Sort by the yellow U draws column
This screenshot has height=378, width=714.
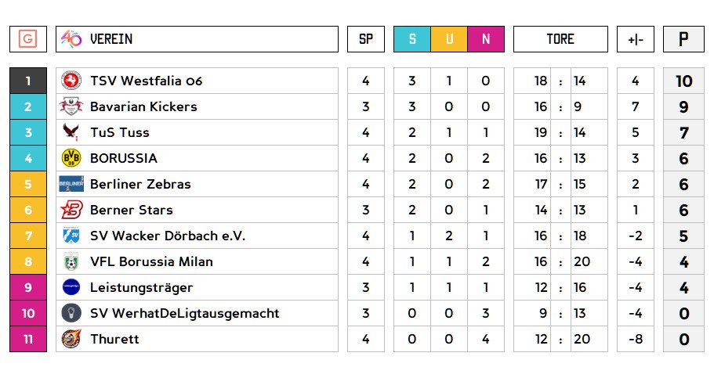pyautogui.click(x=449, y=39)
